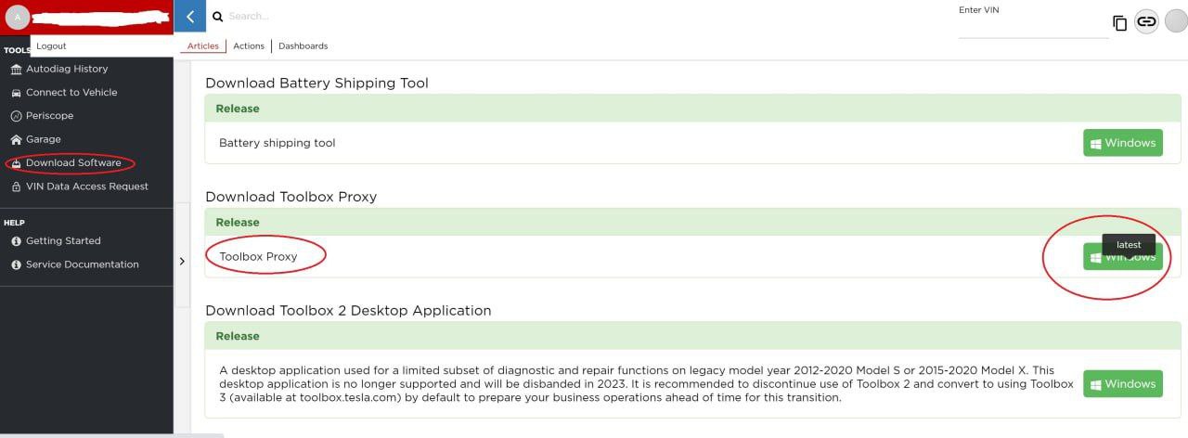The height and width of the screenshot is (438, 1188).
Task: Open Getting Started help link
Action: tap(63, 241)
